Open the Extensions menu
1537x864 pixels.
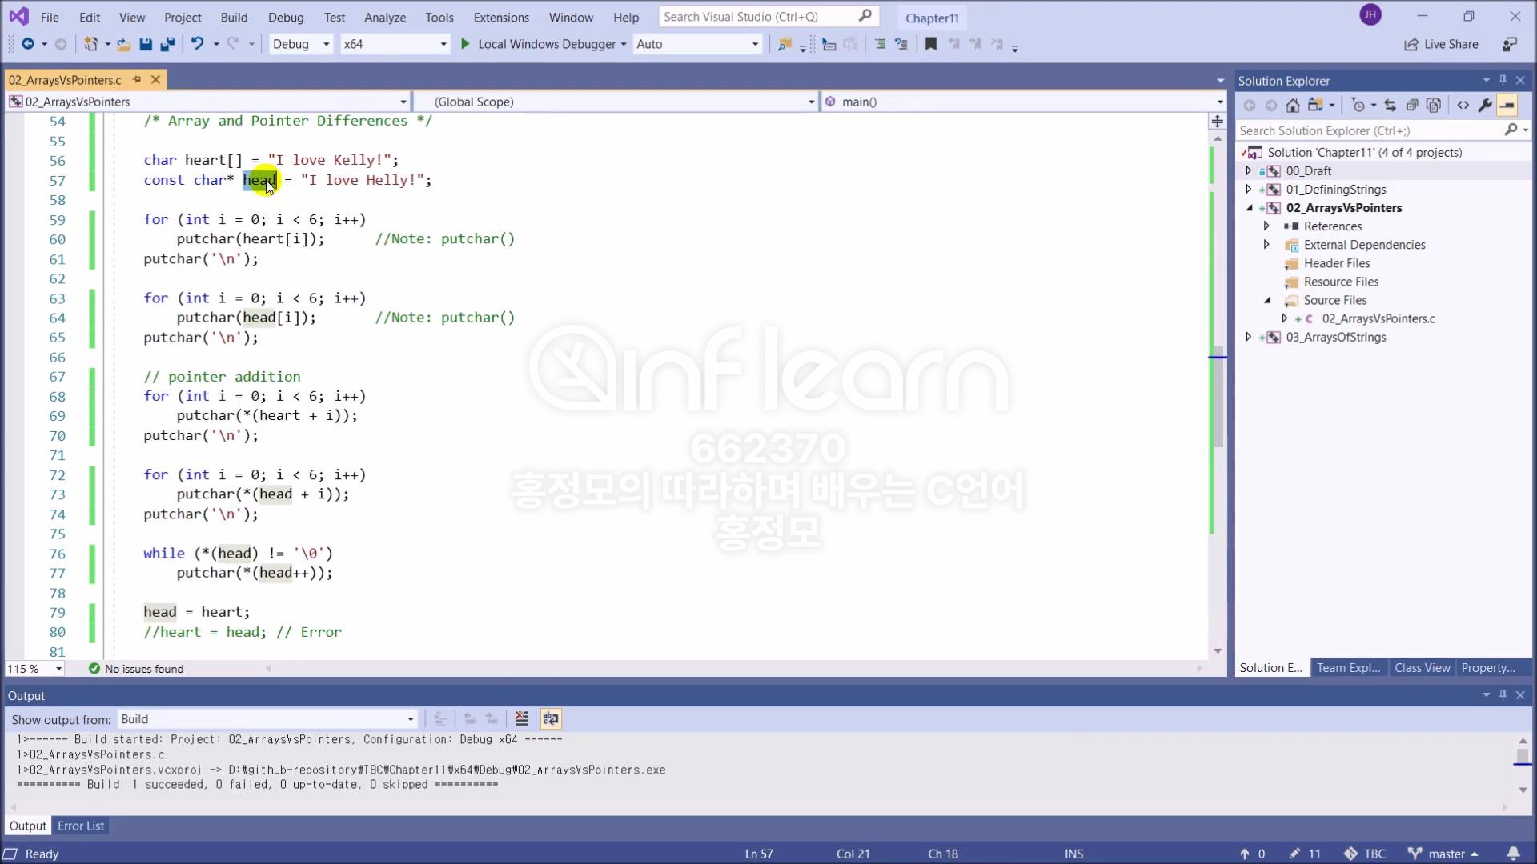[500, 17]
